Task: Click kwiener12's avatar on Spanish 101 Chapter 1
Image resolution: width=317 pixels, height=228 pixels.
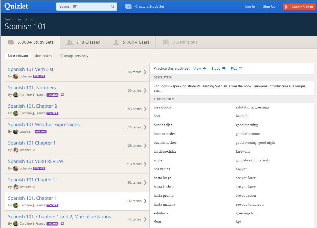Action: pos(16,150)
